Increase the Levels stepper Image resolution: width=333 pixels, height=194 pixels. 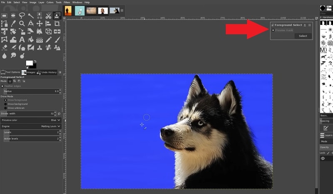pos(60,131)
